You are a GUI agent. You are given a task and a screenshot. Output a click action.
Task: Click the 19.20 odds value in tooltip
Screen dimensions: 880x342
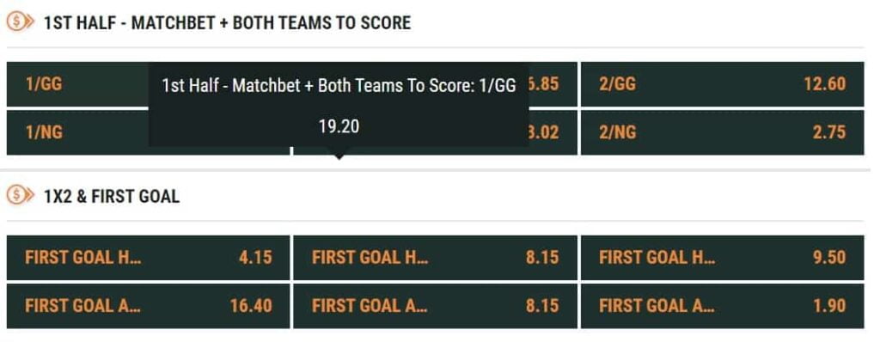coord(339,126)
